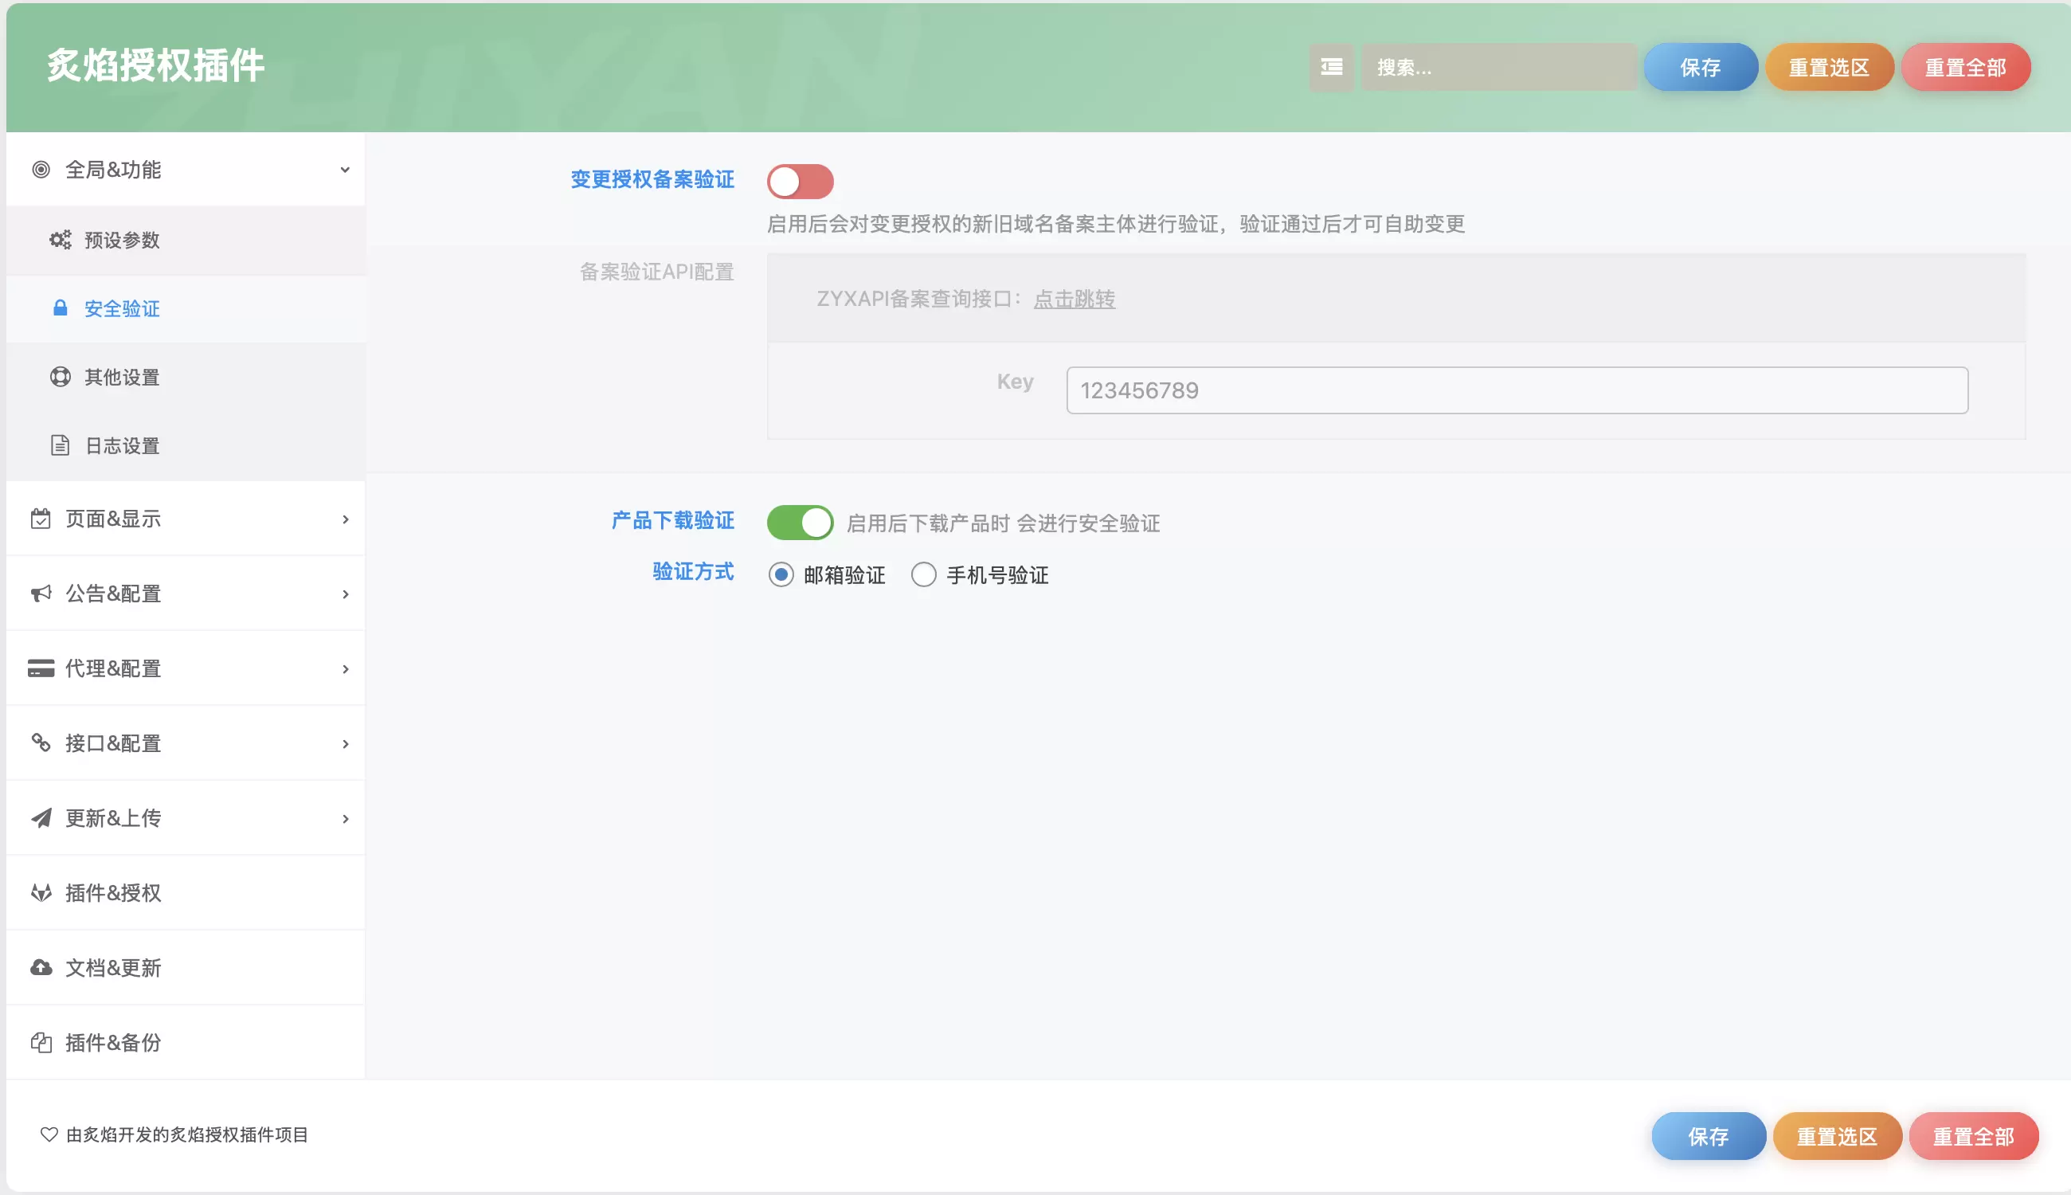Viewport: 2071px width, 1195px height.
Task: Click the bottom 重置全部 button
Action: [1973, 1136]
